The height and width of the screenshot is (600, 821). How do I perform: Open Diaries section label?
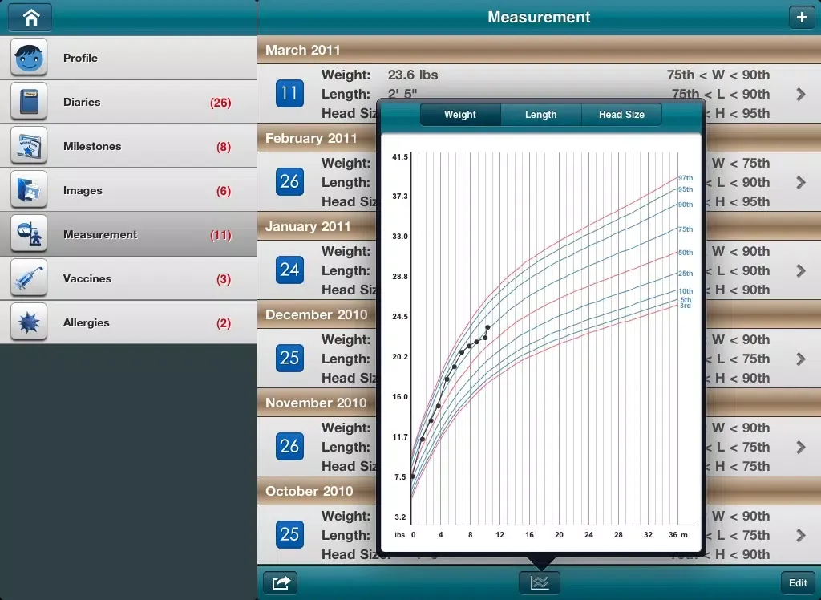click(x=82, y=102)
